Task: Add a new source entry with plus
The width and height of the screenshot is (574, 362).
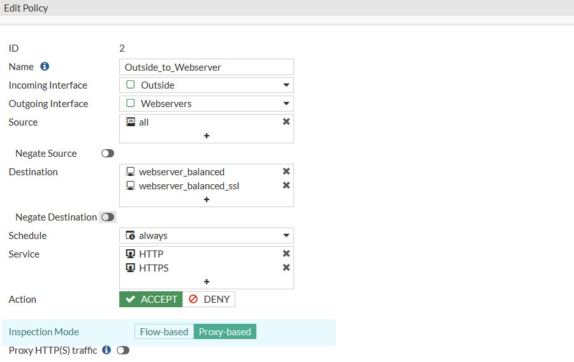Action: pos(207,136)
